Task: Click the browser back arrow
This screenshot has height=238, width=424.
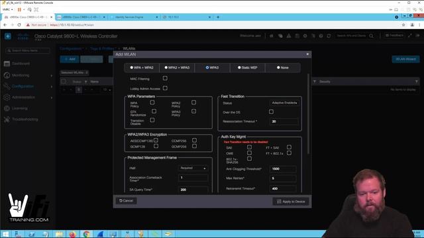Action: coord(5,25)
